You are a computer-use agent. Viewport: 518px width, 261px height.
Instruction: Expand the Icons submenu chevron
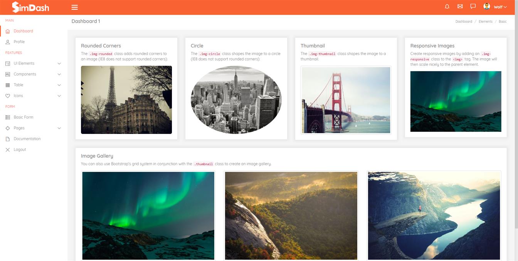tap(59, 96)
